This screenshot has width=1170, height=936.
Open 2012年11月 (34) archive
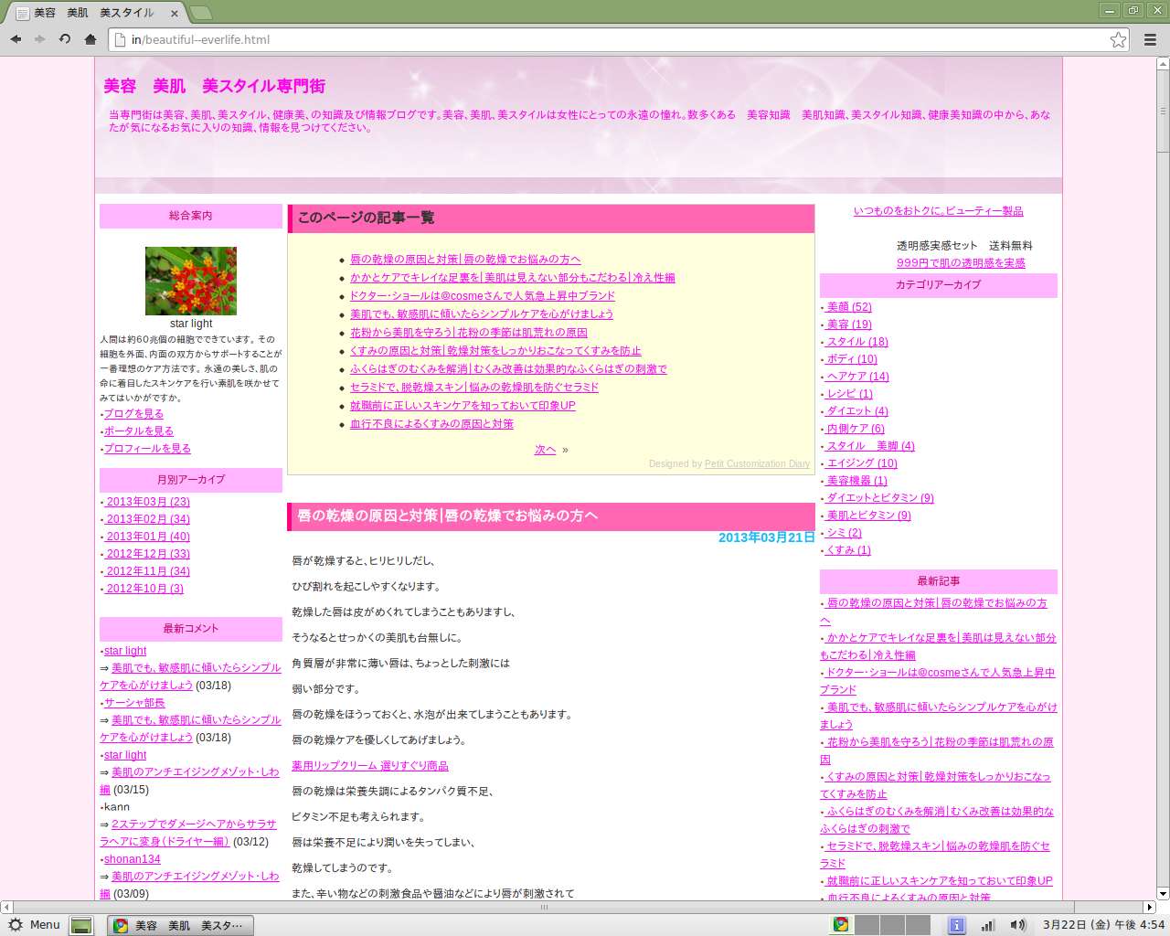click(147, 571)
